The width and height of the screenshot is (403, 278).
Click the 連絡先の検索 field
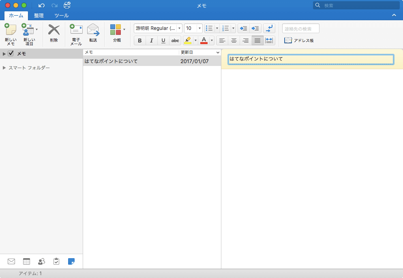click(x=301, y=28)
